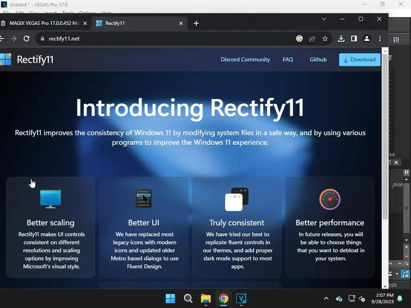
Task: Click the Truly consistent heading
Action: [x=237, y=223]
